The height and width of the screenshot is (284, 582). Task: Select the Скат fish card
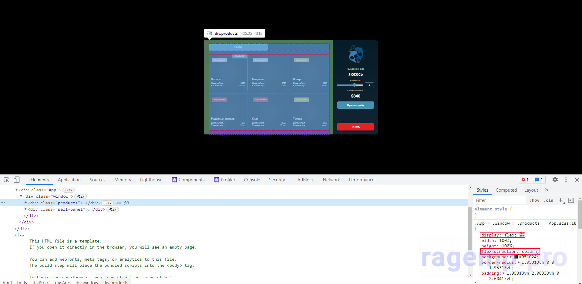point(269,112)
